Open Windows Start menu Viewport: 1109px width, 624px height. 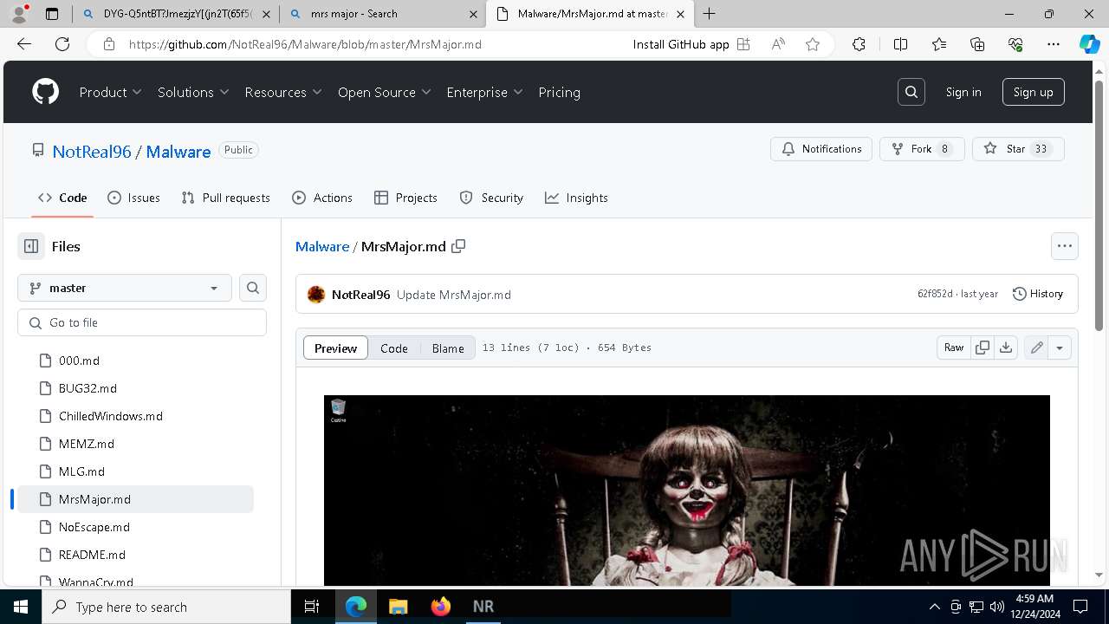[x=20, y=607]
